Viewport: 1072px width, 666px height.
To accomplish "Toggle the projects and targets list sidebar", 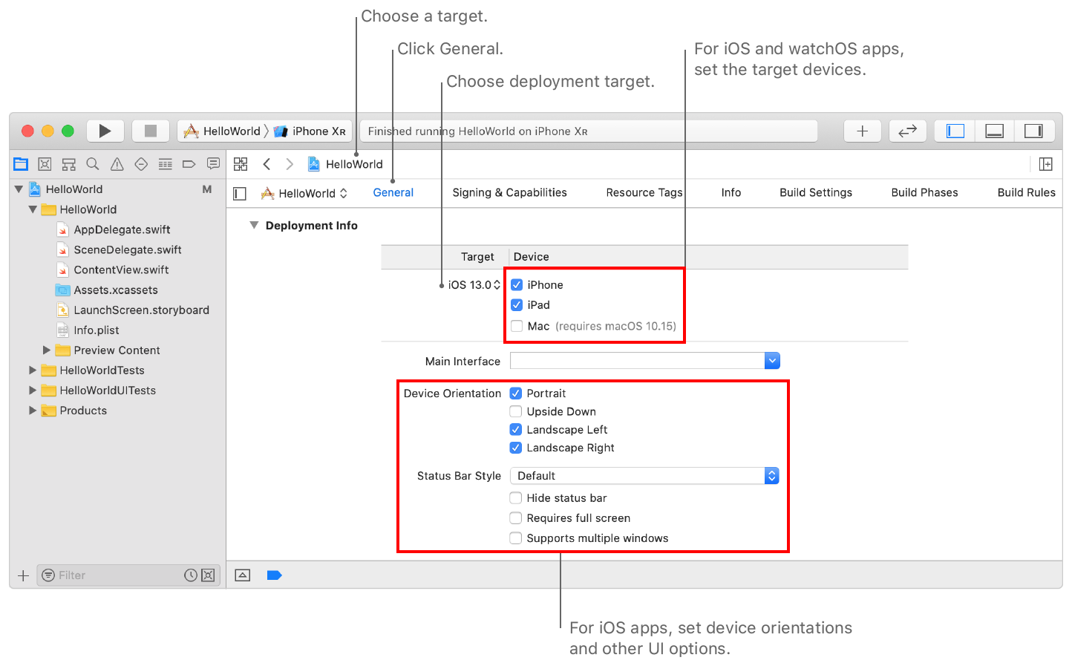I will (240, 194).
